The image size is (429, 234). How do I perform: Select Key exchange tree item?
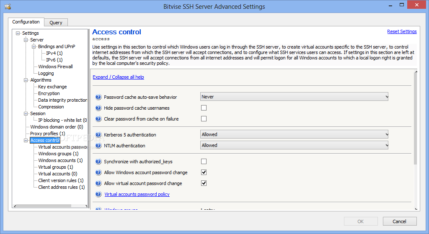[x=52, y=87]
